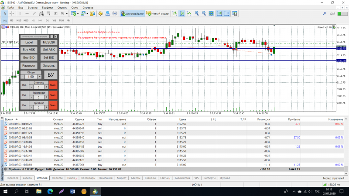Open the Файл menu
349x196 pixels.
coord(10,7)
